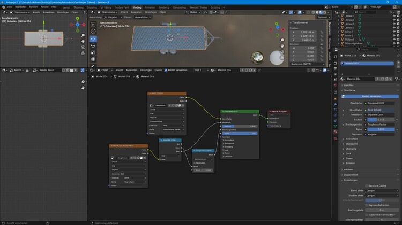Open Slot 1 dropdown in node editor
This screenshot has height=225, width=402.
tap(201, 70)
